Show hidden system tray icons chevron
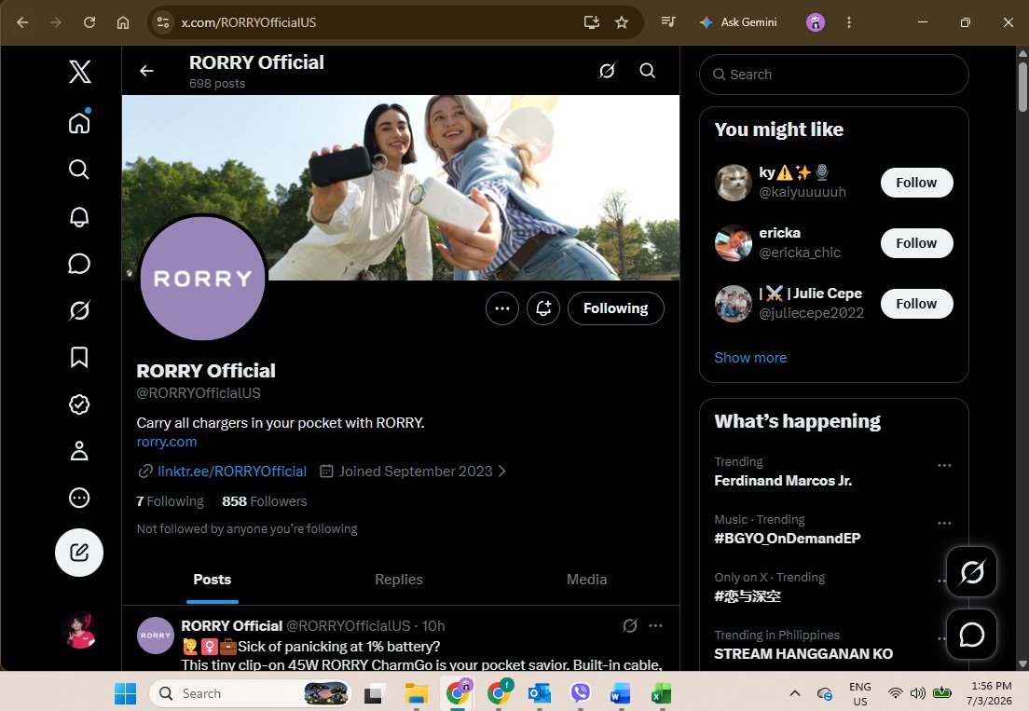 coord(795,693)
